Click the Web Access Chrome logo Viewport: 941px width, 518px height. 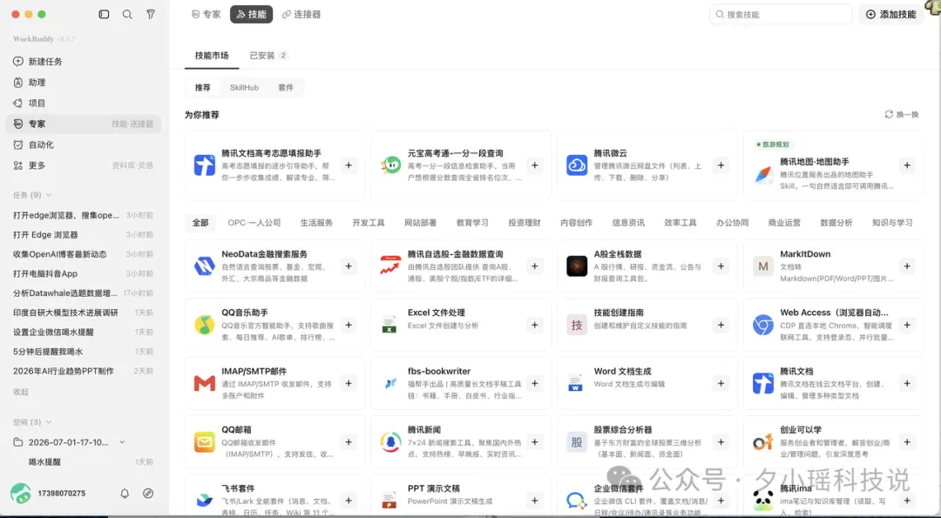click(x=762, y=325)
